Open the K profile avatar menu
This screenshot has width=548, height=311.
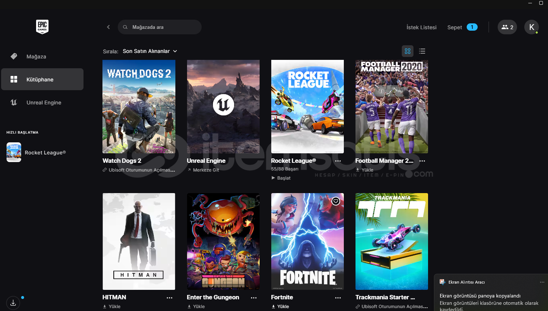pyautogui.click(x=532, y=27)
